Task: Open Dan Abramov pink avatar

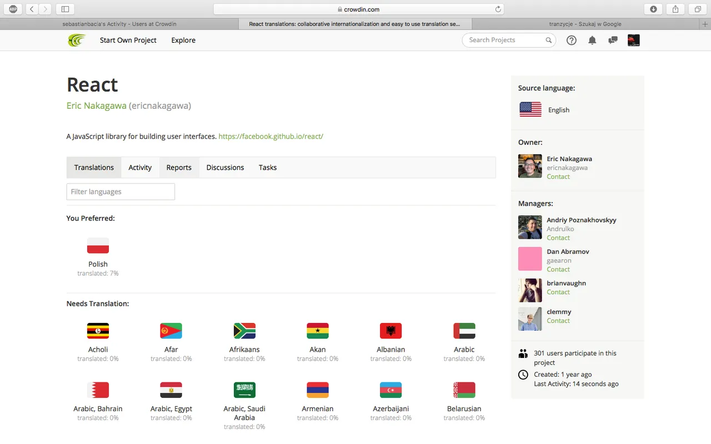Action: coord(530,259)
